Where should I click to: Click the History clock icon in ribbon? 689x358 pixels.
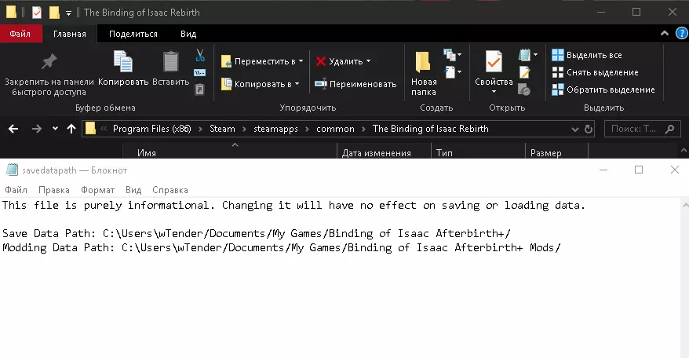524,89
